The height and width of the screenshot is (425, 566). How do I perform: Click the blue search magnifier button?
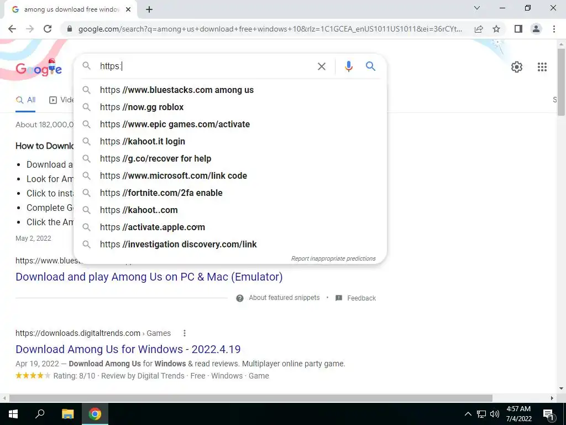(x=370, y=66)
